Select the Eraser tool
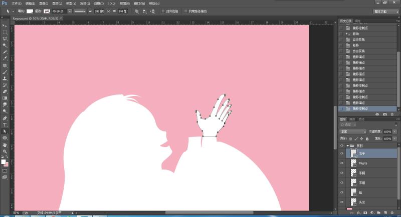The image size is (401, 217). pyautogui.click(x=5, y=91)
